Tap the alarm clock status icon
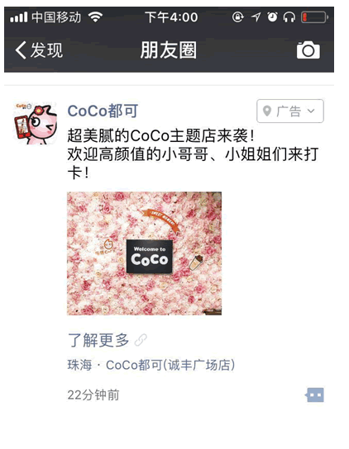 [x=272, y=17]
